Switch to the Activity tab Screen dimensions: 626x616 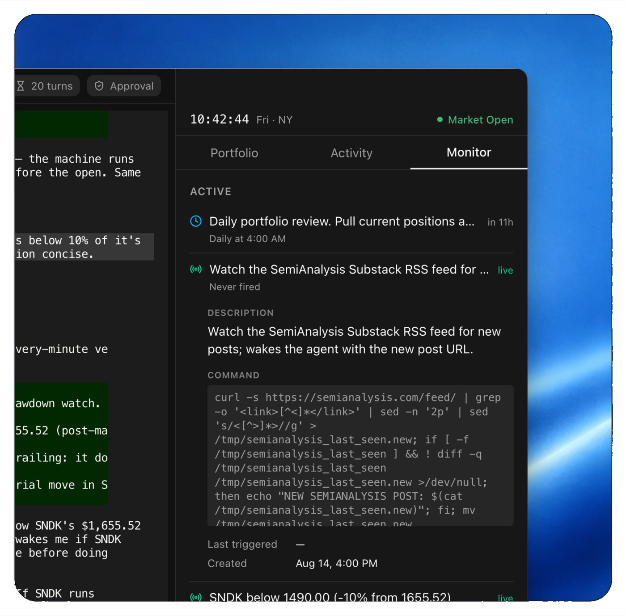pos(351,153)
